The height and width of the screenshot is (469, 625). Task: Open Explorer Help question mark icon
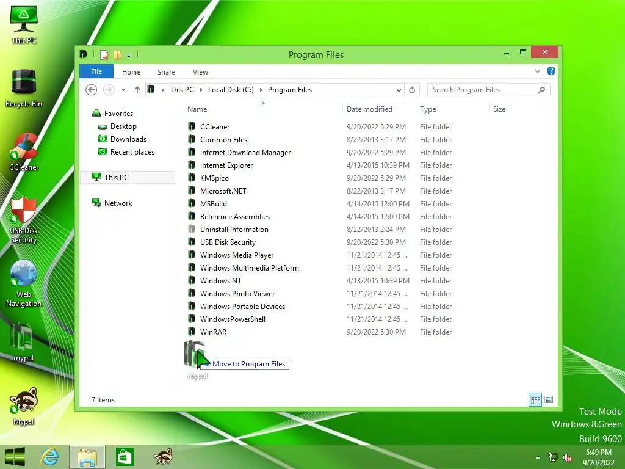pos(551,71)
